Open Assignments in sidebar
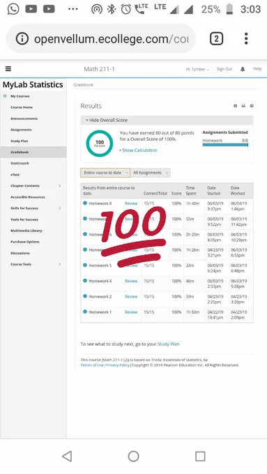Screen dimensions: 267x474 (21, 130)
